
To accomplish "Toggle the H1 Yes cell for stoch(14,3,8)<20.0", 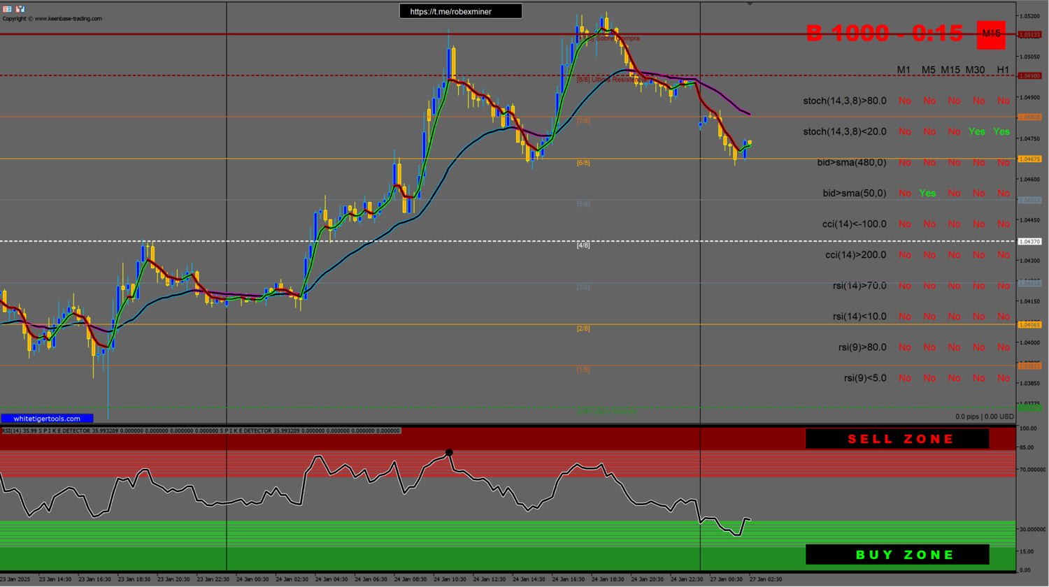I will (1001, 131).
